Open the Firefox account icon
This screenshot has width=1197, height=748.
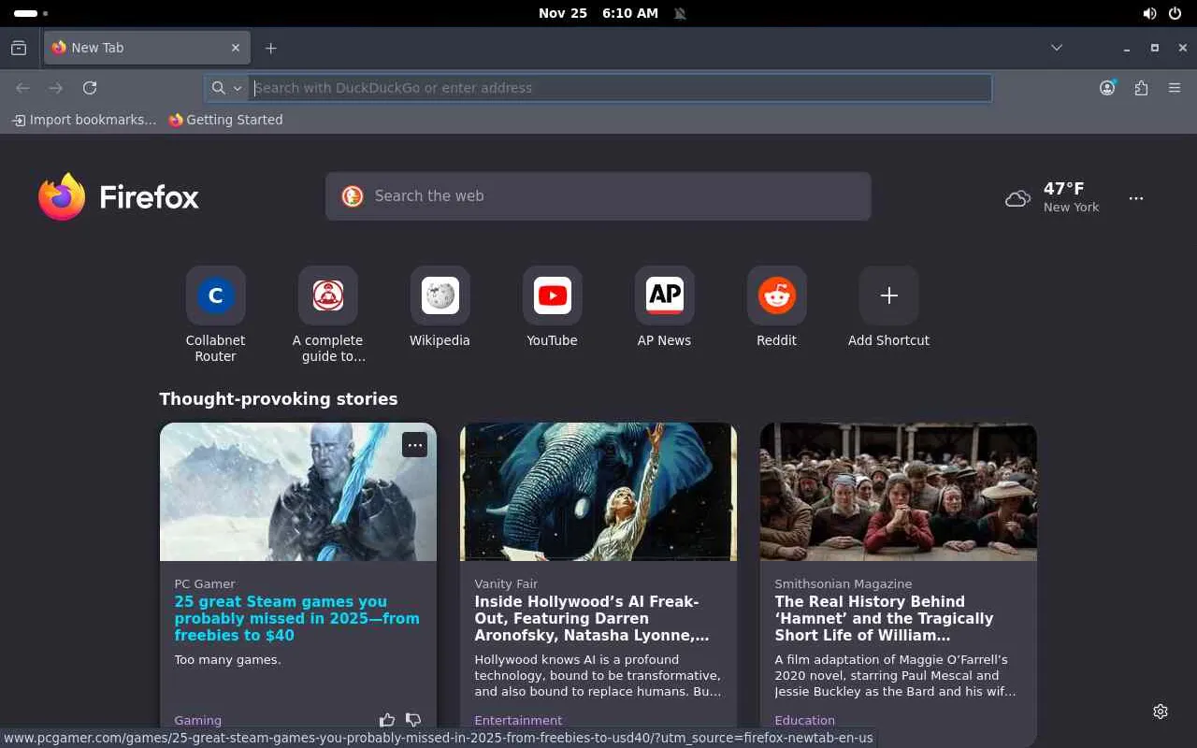[1107, 88]
